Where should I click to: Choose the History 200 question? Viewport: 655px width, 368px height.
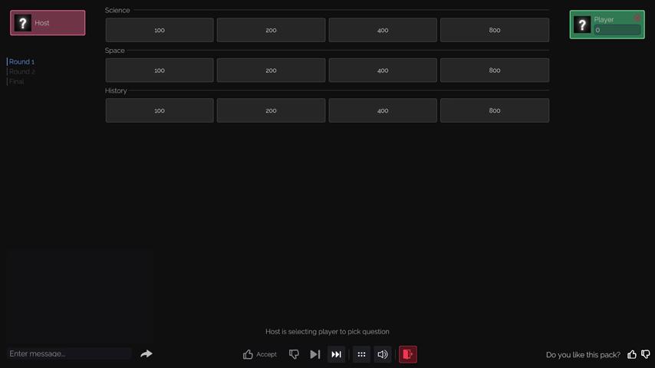(x=271, y=110)
